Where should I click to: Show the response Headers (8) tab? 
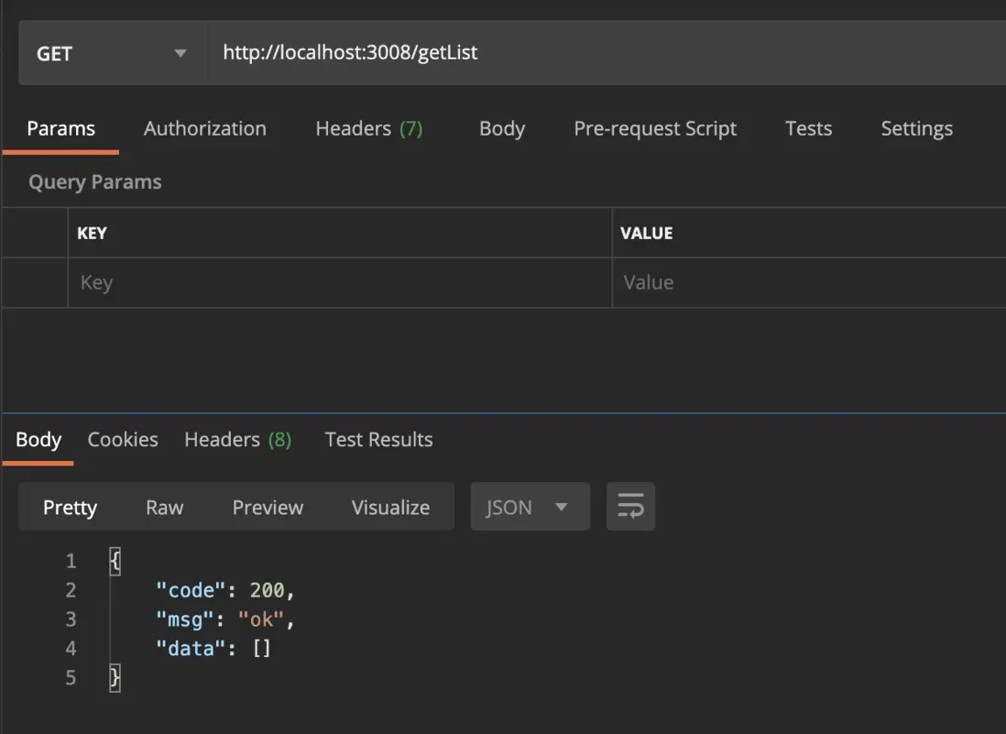237,440
